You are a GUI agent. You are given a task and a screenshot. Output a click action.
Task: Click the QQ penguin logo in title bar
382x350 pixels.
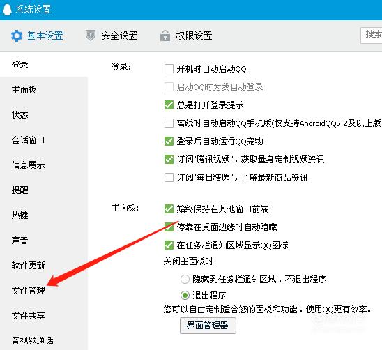pos(7,10)
